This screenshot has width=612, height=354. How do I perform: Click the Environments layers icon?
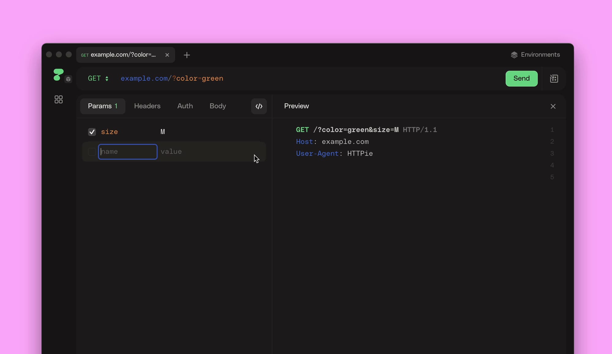point(515,54)
